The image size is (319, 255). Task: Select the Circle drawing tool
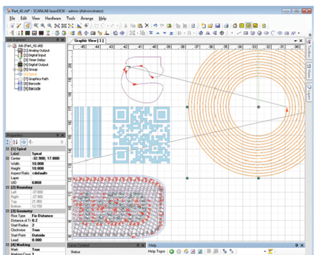(260, 33)
